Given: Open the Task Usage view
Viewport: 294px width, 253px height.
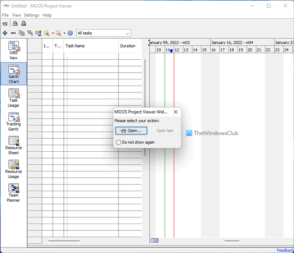Looking at the screenshot, I should [x=14, y=98].
